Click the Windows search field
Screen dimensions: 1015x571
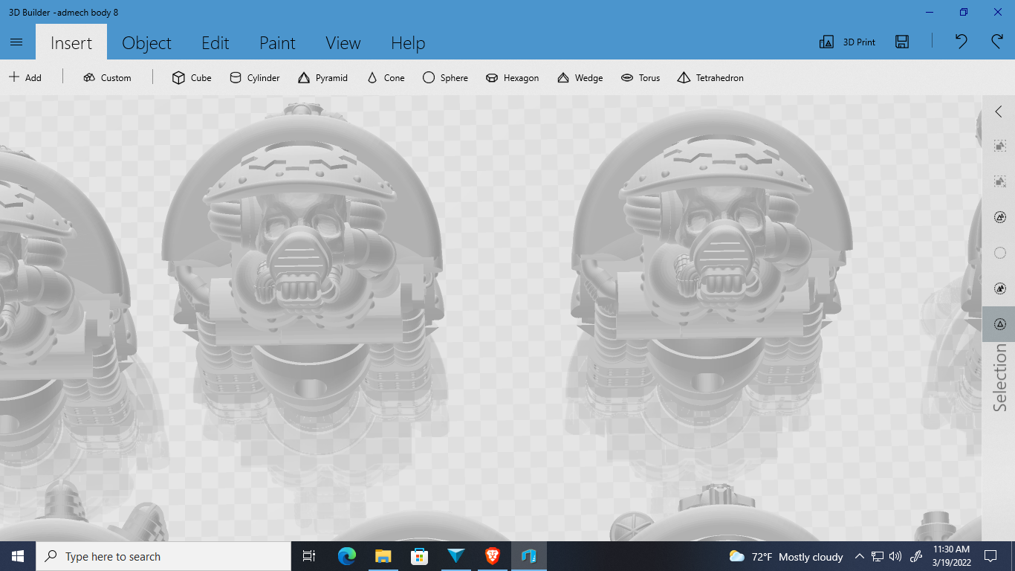pyautogui.click(x=163, y=556)
